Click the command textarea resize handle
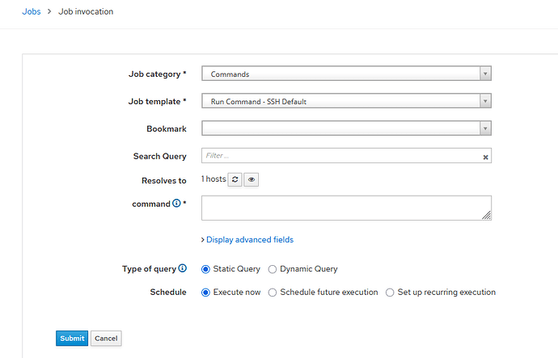Viewport: 558px width, 358px height. click(x=487, y=215)
